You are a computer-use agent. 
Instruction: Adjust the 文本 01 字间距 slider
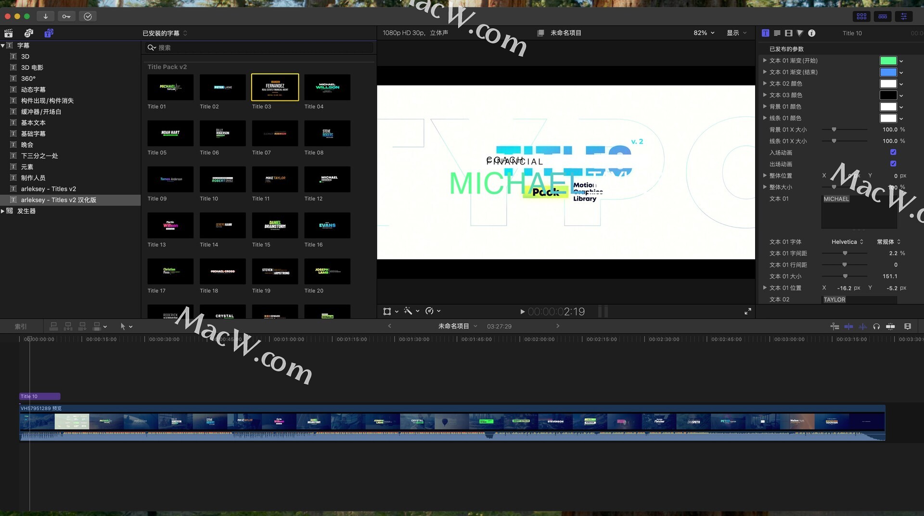845,253
